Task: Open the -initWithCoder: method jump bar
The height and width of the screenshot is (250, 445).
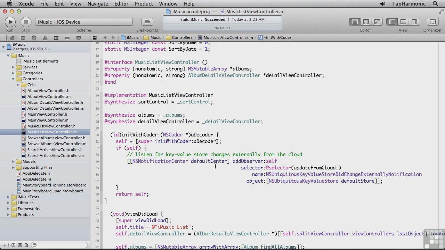Action: click(x=275, y=37)
